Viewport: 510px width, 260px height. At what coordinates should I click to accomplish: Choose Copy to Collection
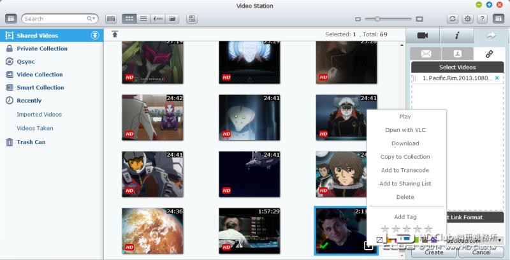(x=405, y=157)
